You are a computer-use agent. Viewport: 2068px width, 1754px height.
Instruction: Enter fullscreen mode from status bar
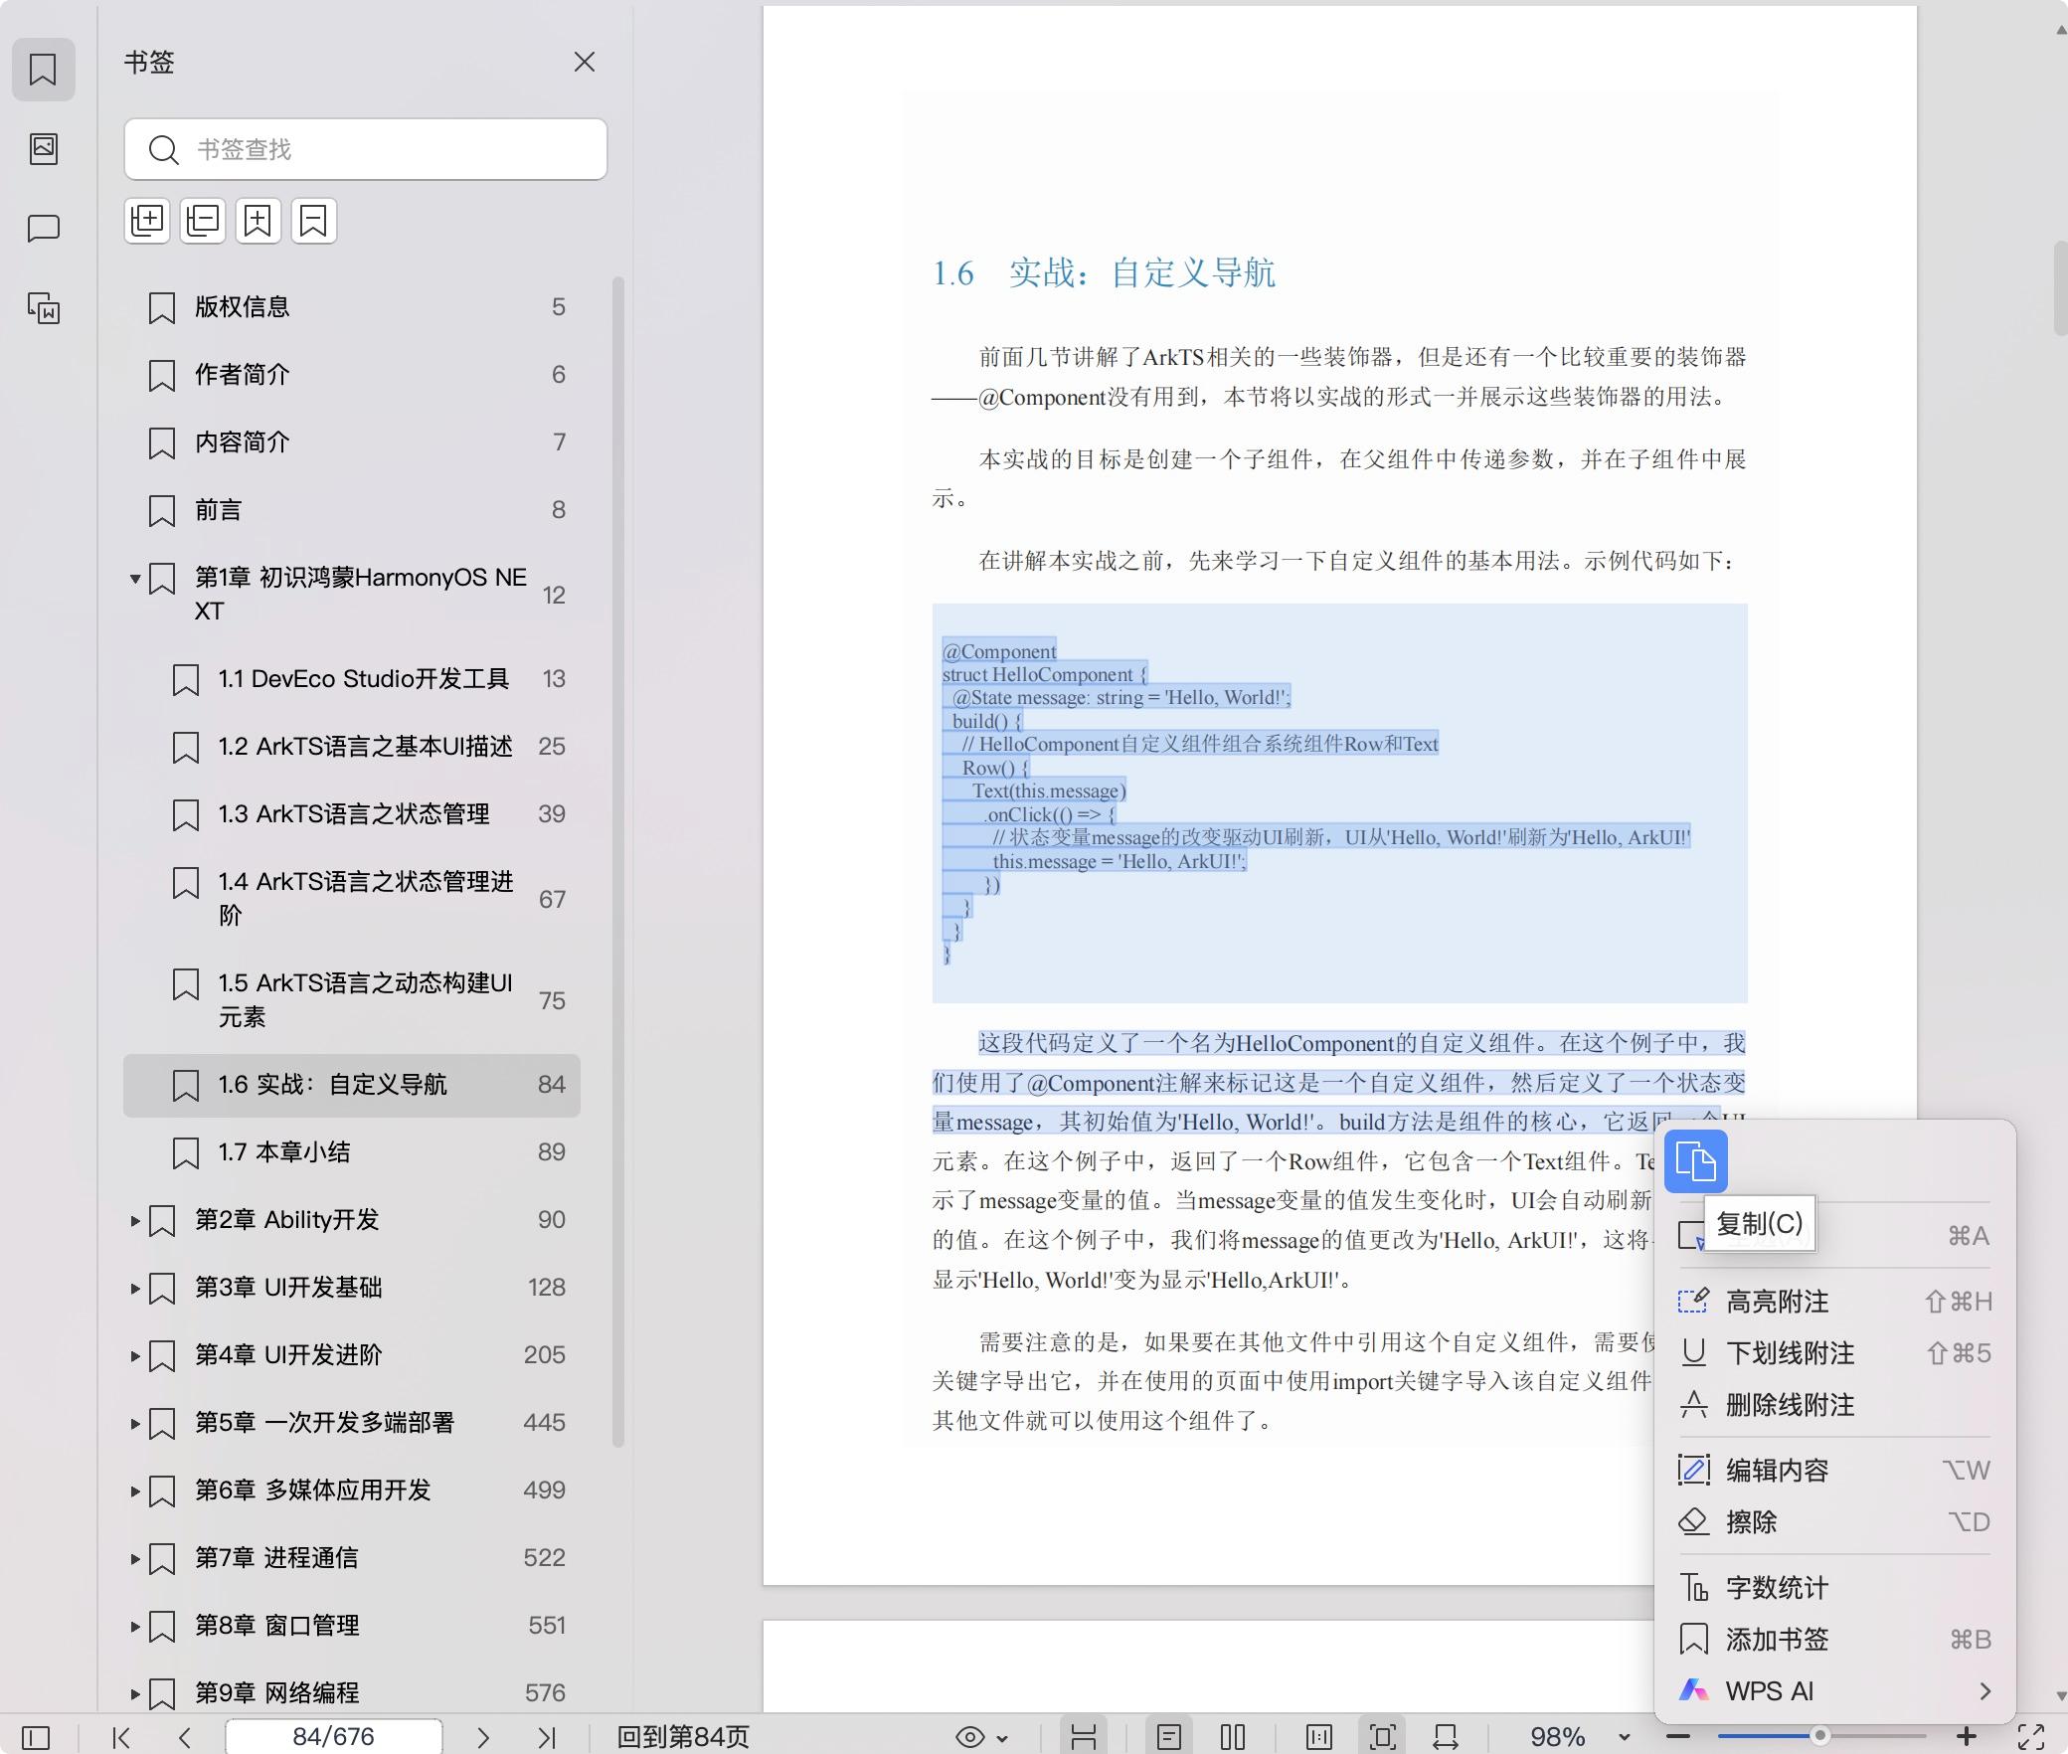coord(2031,1736)
